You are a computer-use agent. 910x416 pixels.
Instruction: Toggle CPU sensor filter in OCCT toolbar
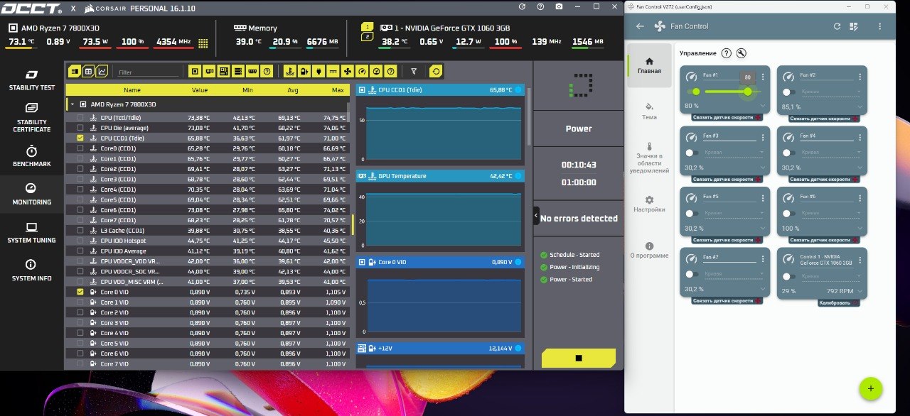(x=195, y=71)
